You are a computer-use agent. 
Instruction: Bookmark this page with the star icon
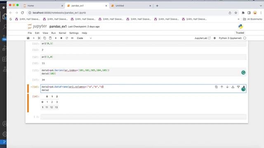pyautogui.click(x=236, y=13)
